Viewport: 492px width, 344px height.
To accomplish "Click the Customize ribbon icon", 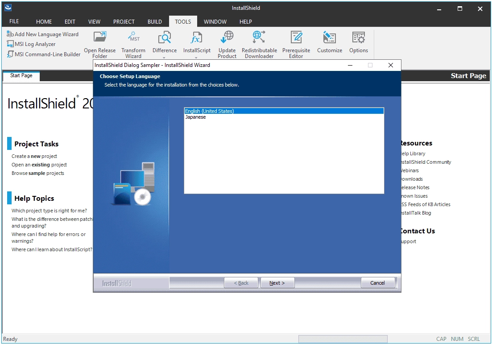I will point(330,37).
